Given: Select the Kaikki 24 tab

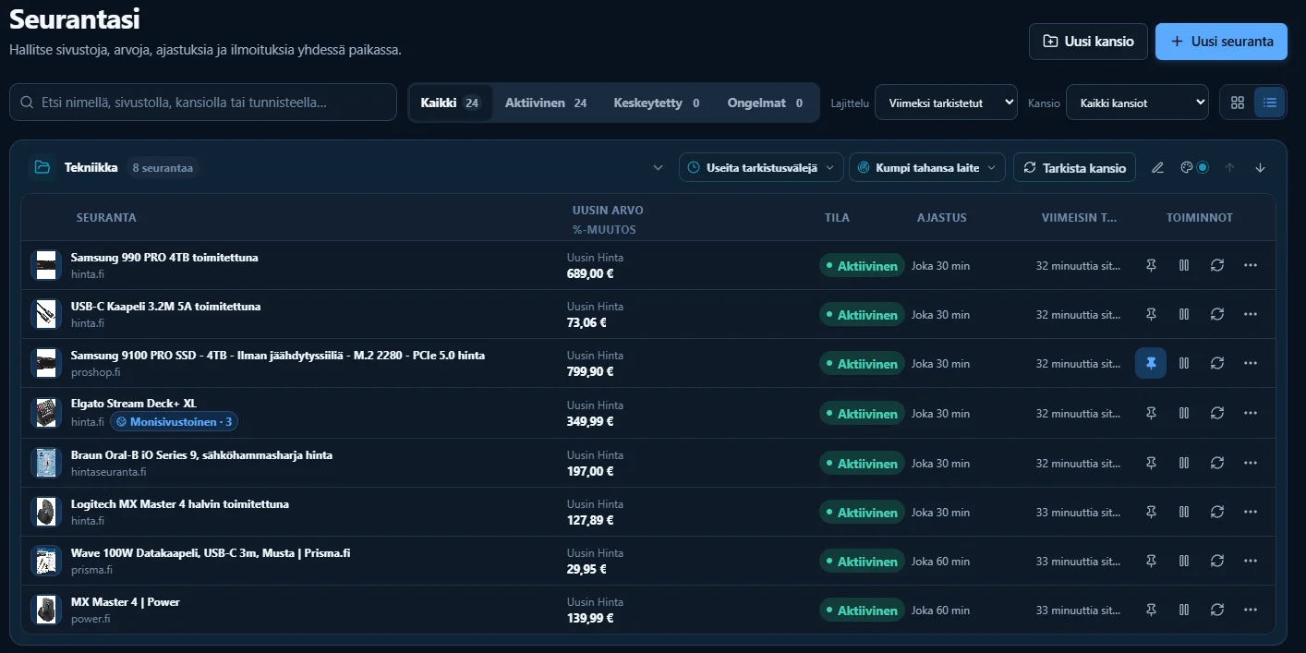Looking at the screenshot, I should pyautogui.click(x=450, y=103).
